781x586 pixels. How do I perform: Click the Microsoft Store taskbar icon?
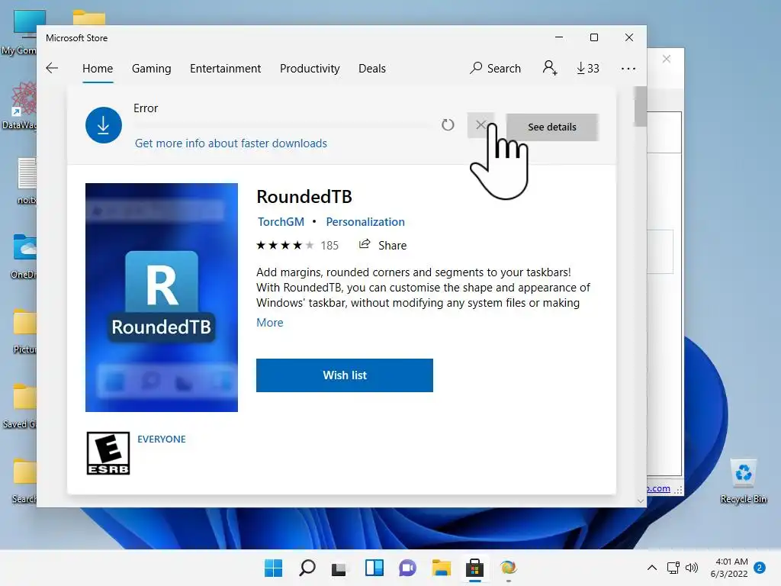tap(474, 568)
